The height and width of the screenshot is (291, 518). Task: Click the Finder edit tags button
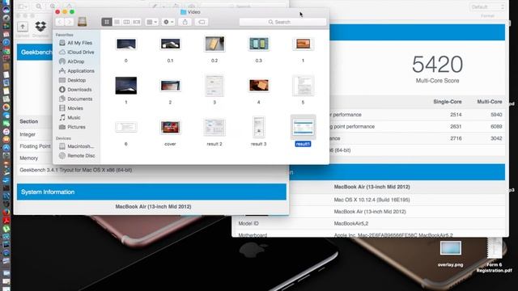(202, 22)
